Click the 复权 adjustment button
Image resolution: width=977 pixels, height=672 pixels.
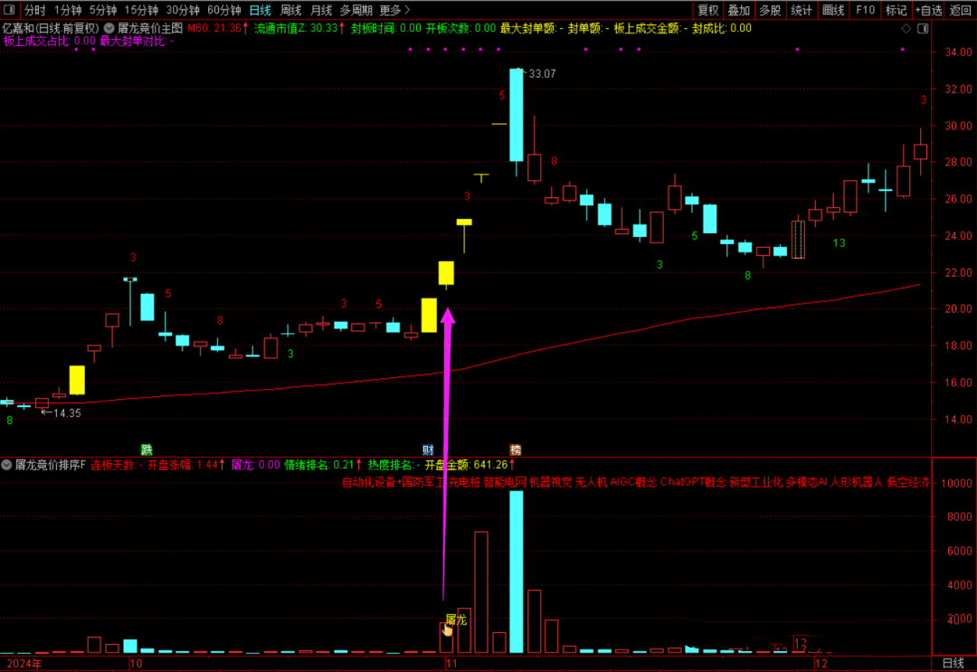[x=708, y=10]
